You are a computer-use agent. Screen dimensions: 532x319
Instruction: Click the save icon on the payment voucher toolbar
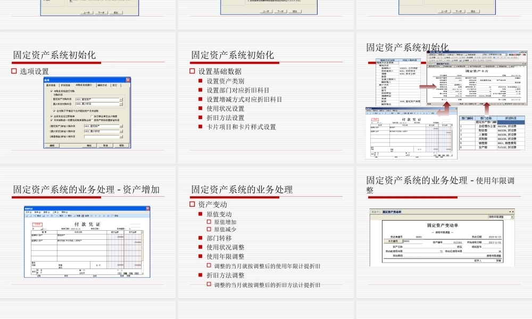click(43, 215)
